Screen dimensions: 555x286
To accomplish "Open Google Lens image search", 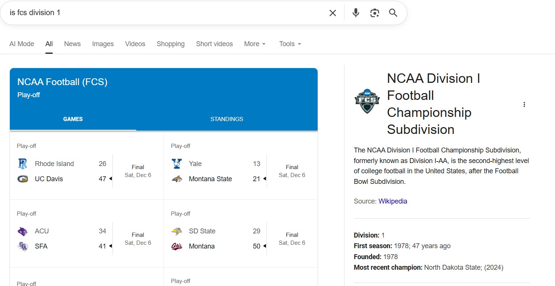I will pos(374,12).
